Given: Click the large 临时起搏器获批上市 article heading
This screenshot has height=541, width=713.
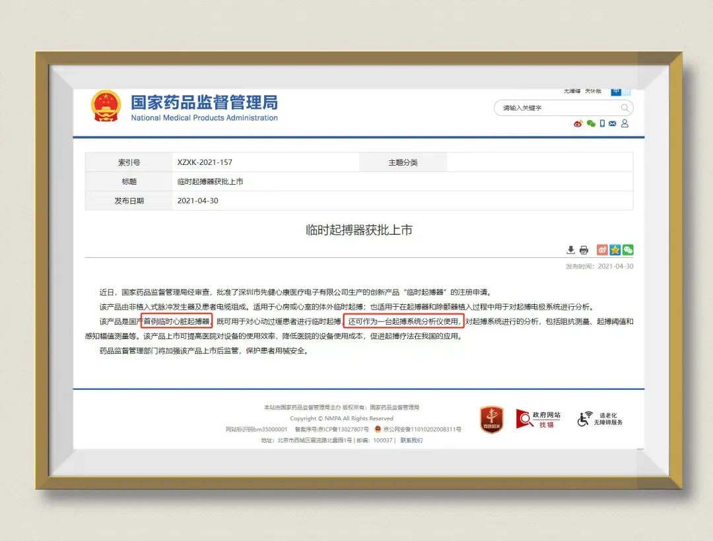Looking at the screenshot, I should [358, 230].
